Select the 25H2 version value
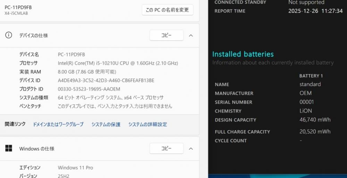The width and height of the screenshot is (347, 178). point(64,176)
